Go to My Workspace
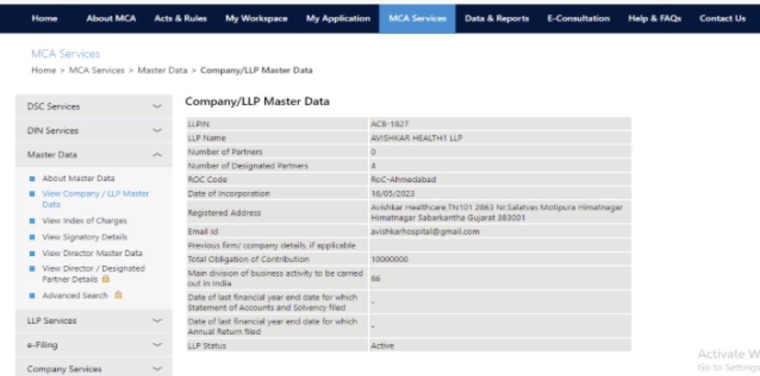760x376 pixels. pyautogui.click(x=256, y=19)
